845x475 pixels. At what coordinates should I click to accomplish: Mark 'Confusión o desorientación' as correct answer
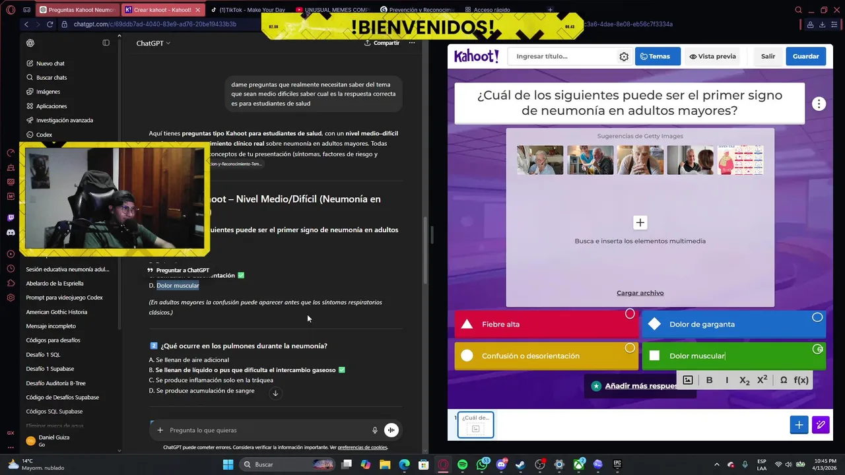pos(630,348)
